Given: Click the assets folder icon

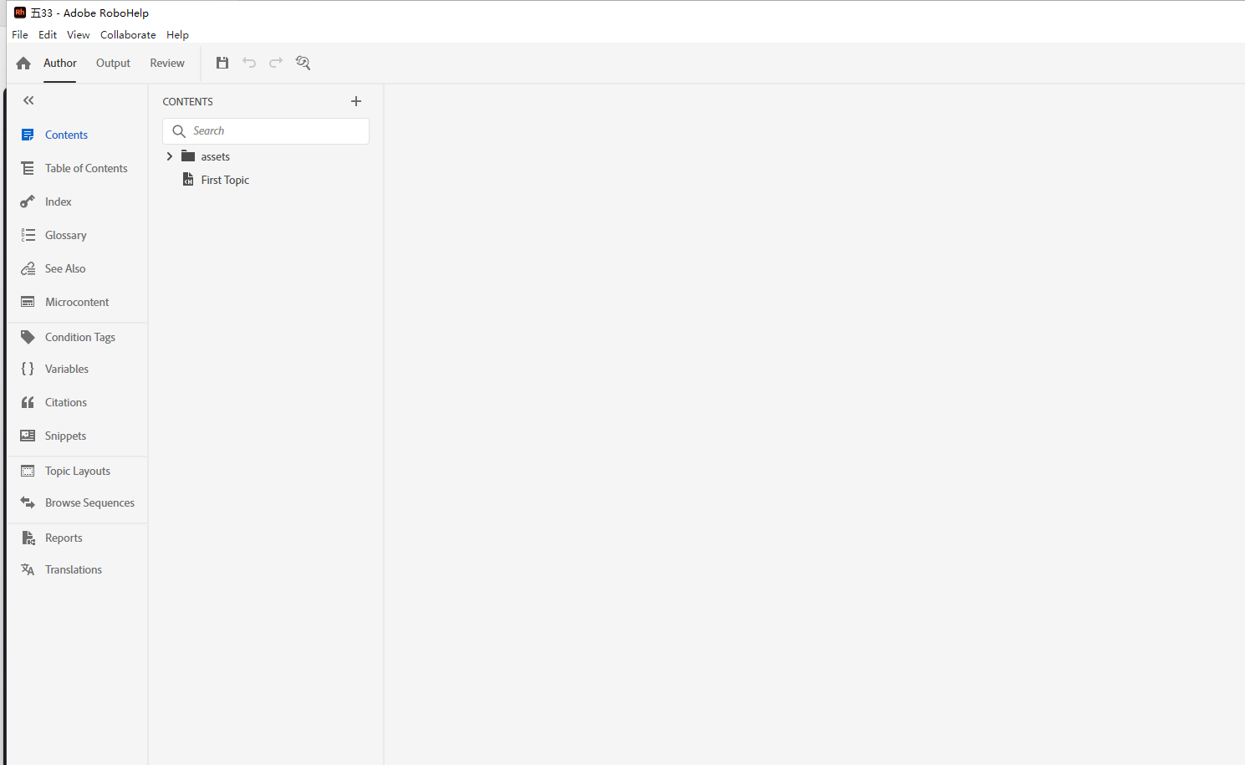Looking at the screenshot, I should (x=188, y=156).
